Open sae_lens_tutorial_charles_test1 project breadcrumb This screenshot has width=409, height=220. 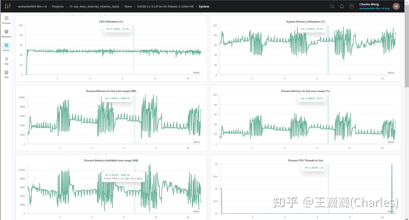pyautogui.click(x=94, y=6)
